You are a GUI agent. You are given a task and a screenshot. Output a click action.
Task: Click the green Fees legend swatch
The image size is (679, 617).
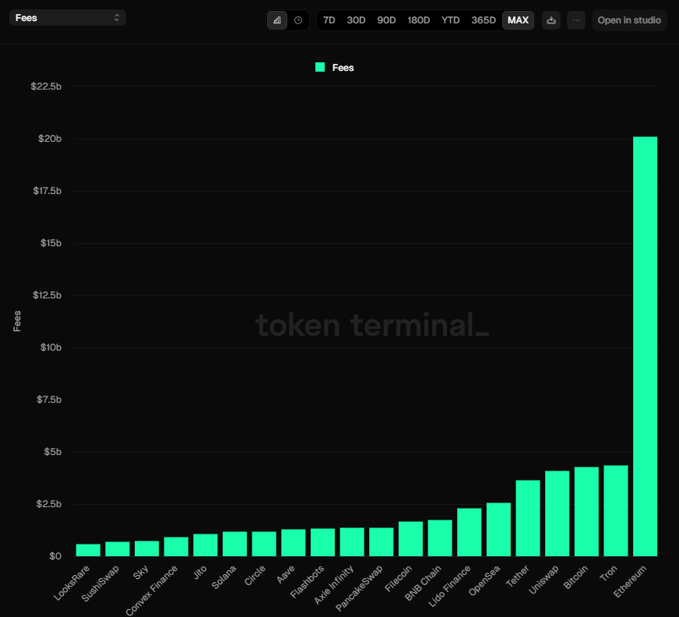tap(319, 68)
